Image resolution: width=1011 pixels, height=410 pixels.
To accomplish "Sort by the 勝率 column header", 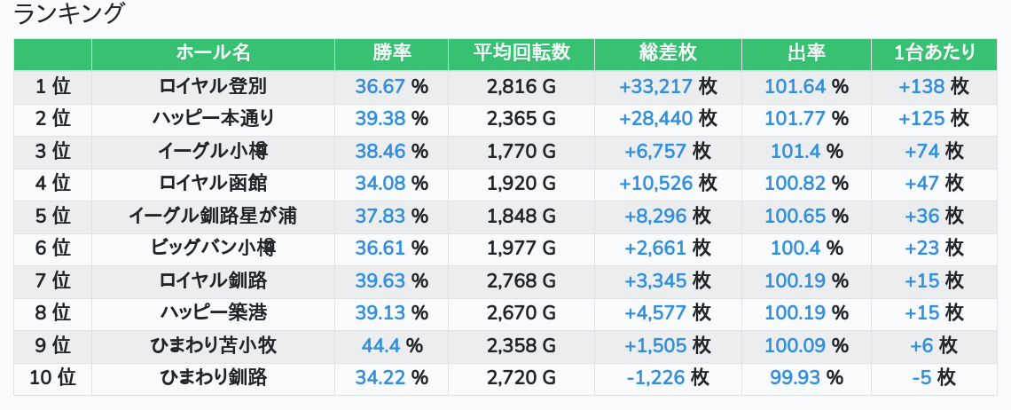I will tap(391, 53).
